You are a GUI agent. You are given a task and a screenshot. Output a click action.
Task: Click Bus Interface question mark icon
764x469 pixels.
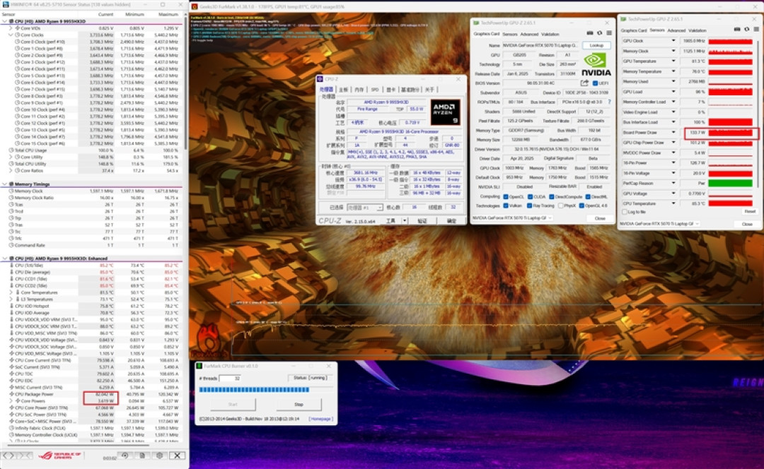click(x=609, y=102)
